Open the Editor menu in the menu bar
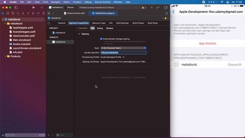 coord(67,2)
